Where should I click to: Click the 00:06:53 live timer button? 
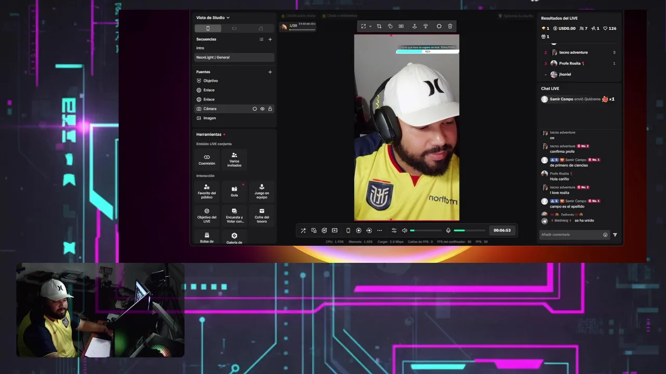tap(502, 231)
